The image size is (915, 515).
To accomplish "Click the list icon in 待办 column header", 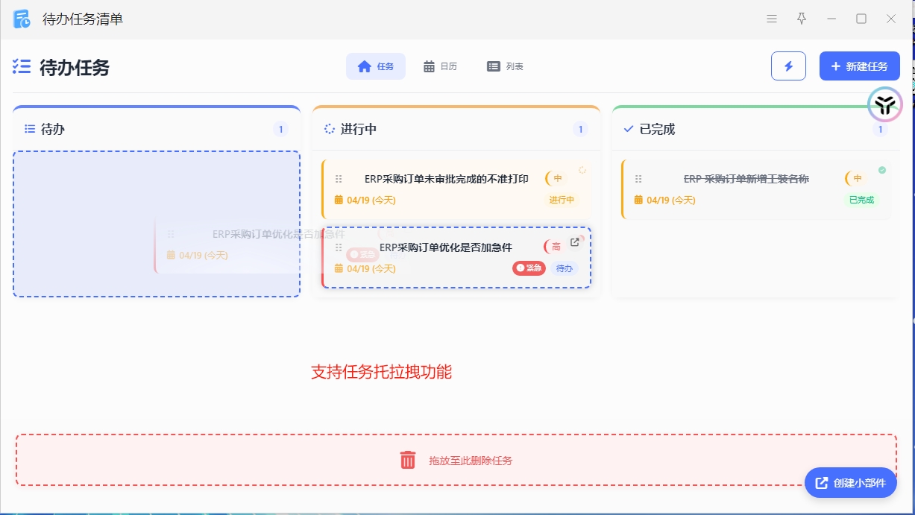I will pyautogui.click(x=30, y=129).
